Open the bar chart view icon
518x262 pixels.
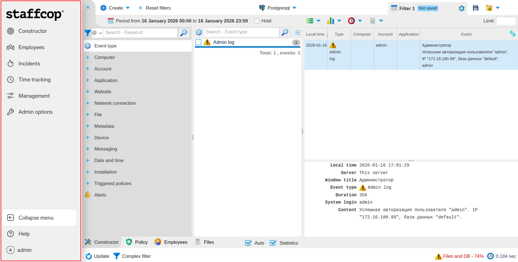[x=331, y=21]
